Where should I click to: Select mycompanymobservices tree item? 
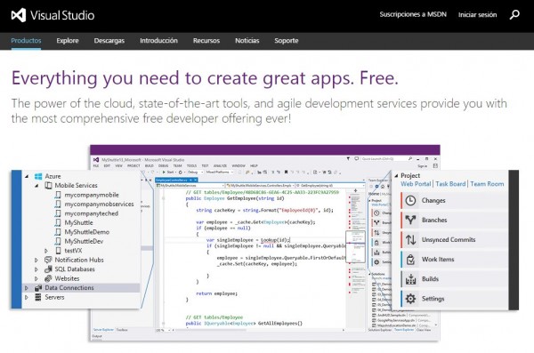coord(99,204)
